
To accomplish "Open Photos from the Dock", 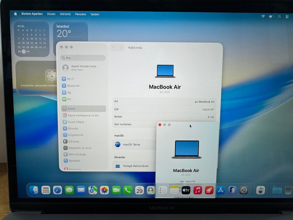I will (x=104, y=190).
